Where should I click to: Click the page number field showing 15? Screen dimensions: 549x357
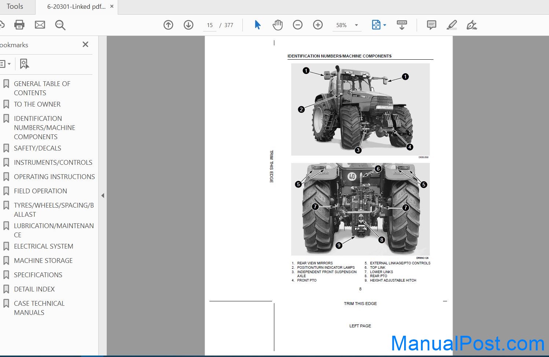(210, 25)
